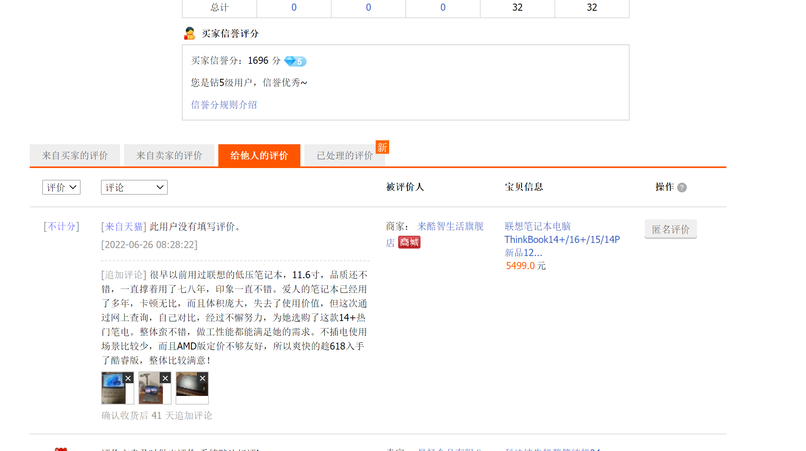Click the 1696 reputation score value
This screenshot has height=451, width=806.
[x=258, y=61]
